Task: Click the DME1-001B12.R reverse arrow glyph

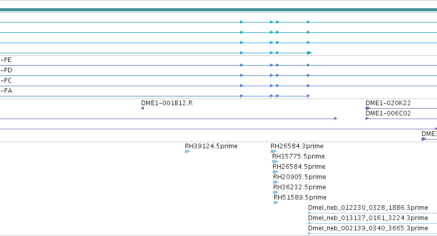Action: [142, 108]
